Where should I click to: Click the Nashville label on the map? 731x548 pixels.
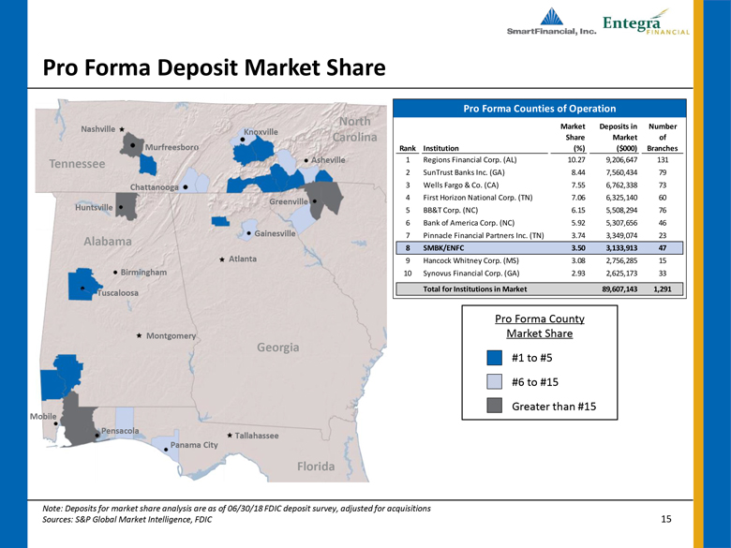tap(97, 129)
